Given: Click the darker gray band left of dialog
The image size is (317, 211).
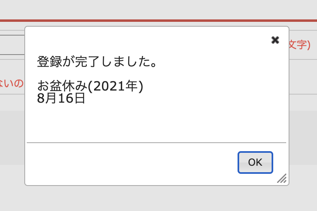Looking at the screenshot, I should 12,137.
